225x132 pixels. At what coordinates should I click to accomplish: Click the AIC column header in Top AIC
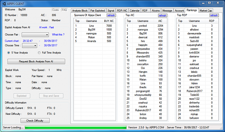pos(160,21)
